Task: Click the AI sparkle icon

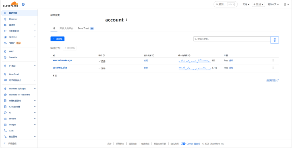Action: pyautogui.click(x=5, y=113)
